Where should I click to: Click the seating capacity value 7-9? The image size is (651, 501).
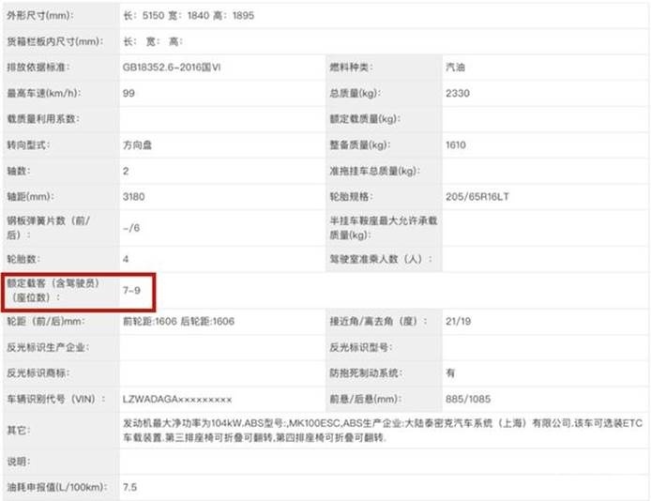pos(131,290)
